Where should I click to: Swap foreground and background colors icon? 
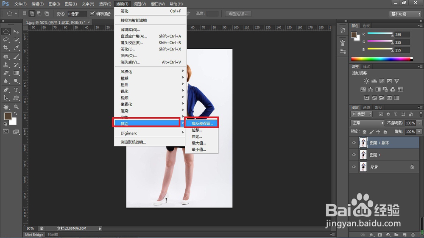(x=15, y=114)
